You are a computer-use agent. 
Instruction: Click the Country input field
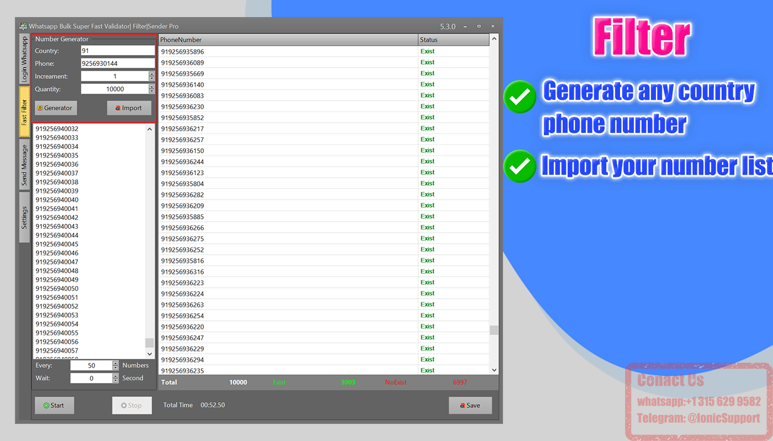click(118, 51)
